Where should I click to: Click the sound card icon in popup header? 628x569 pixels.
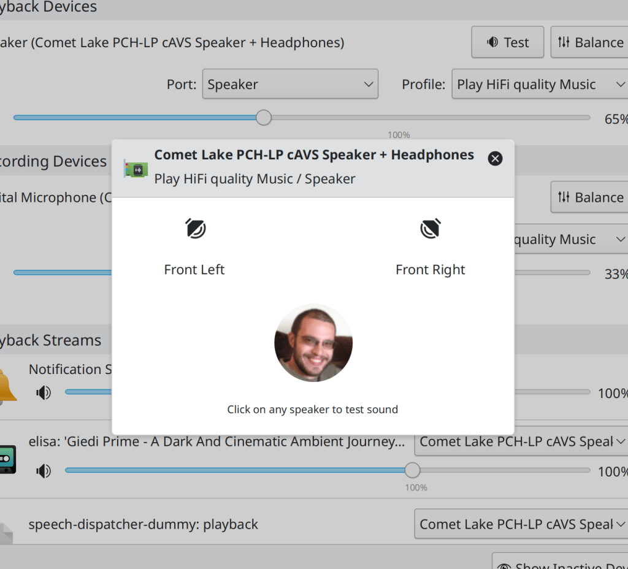tap(136, 169)
